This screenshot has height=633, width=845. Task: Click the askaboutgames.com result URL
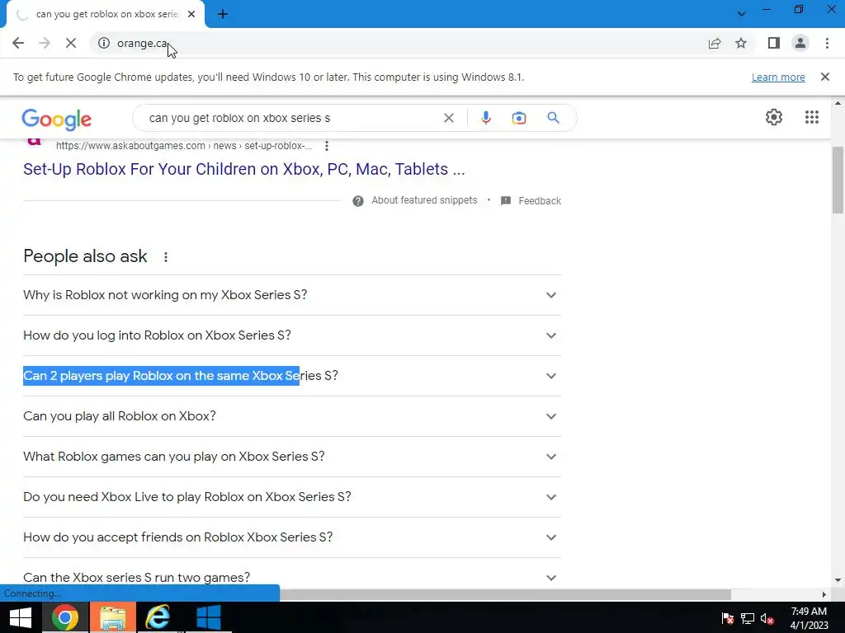(184, 146)
